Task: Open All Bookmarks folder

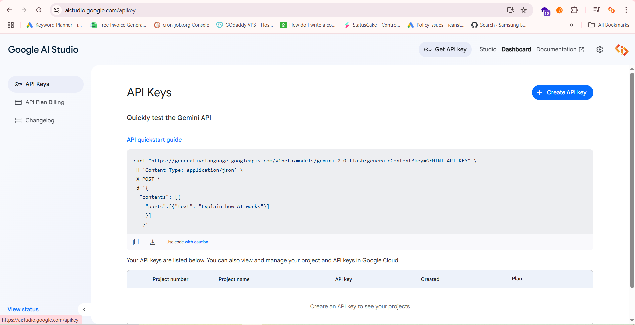Action: point(609,25)
